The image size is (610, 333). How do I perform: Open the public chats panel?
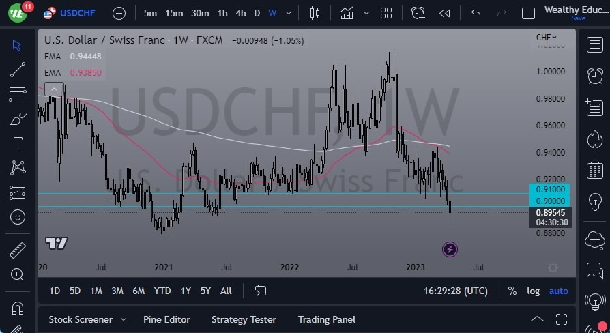pos(595,240)
